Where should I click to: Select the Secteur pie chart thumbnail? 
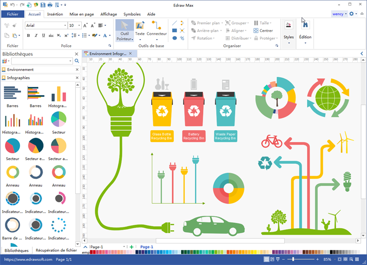click(x=59, y=120)
